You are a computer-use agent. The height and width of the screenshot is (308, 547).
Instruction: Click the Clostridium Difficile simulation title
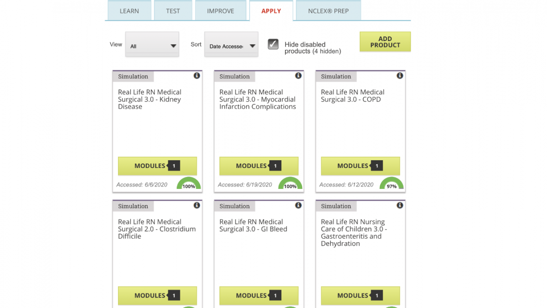pyautogui.click(x=157, y=229)
